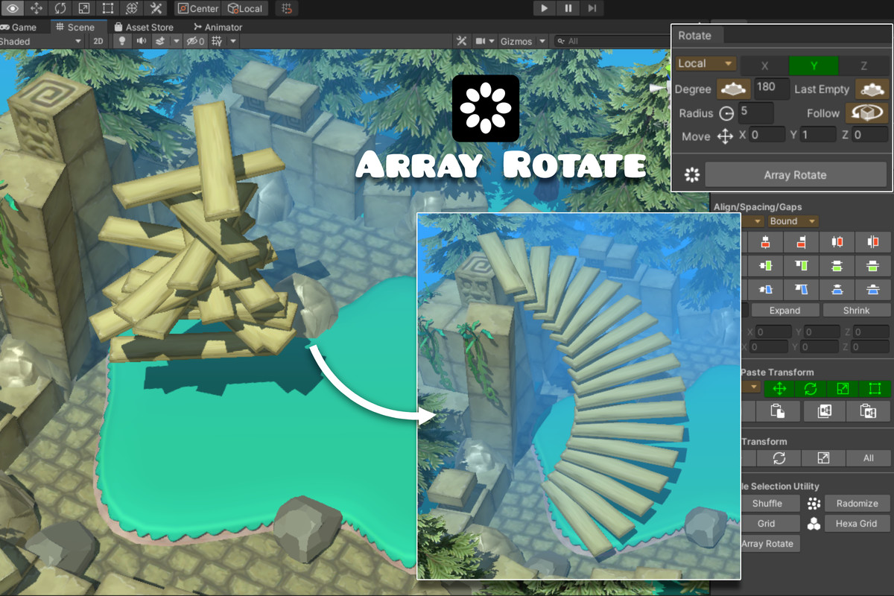The image size is (894, 596).
Task: Select the Scale tool in top toolbar
Action: 84,8
